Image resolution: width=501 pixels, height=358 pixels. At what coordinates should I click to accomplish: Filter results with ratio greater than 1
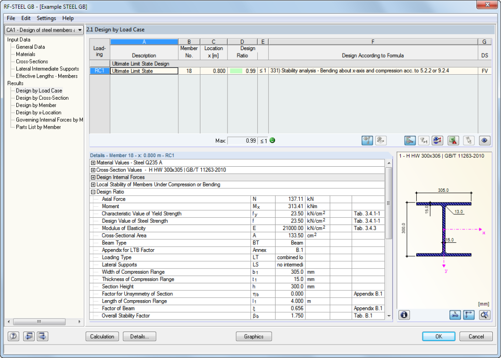(423, 141)
